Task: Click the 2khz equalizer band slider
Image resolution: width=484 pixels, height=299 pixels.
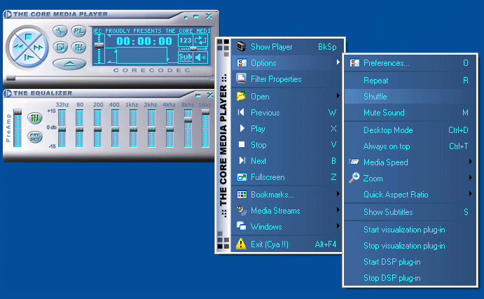Action: click(x=151, y=128)
